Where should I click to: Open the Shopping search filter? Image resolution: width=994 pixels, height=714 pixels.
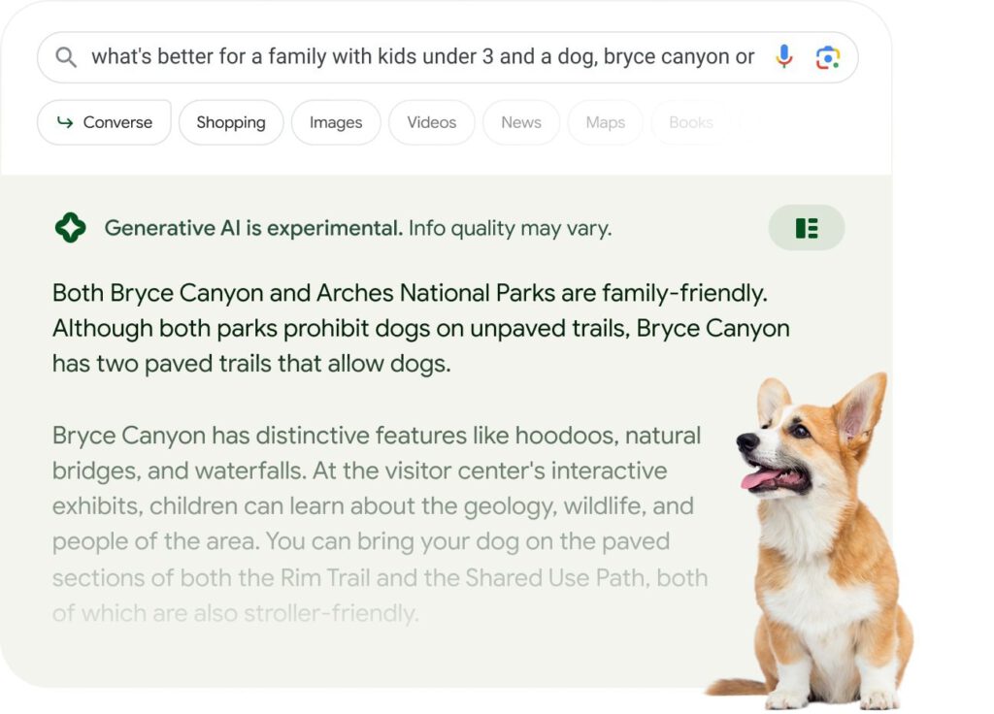click(230, 122)
